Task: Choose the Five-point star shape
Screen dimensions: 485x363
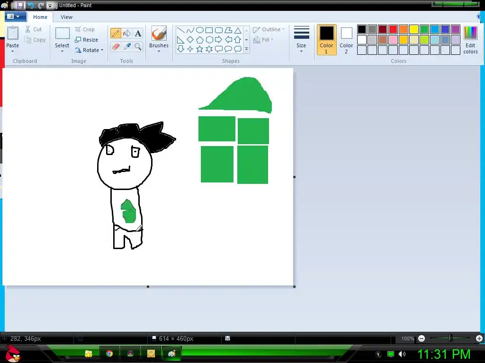Action: click(200, 49)
